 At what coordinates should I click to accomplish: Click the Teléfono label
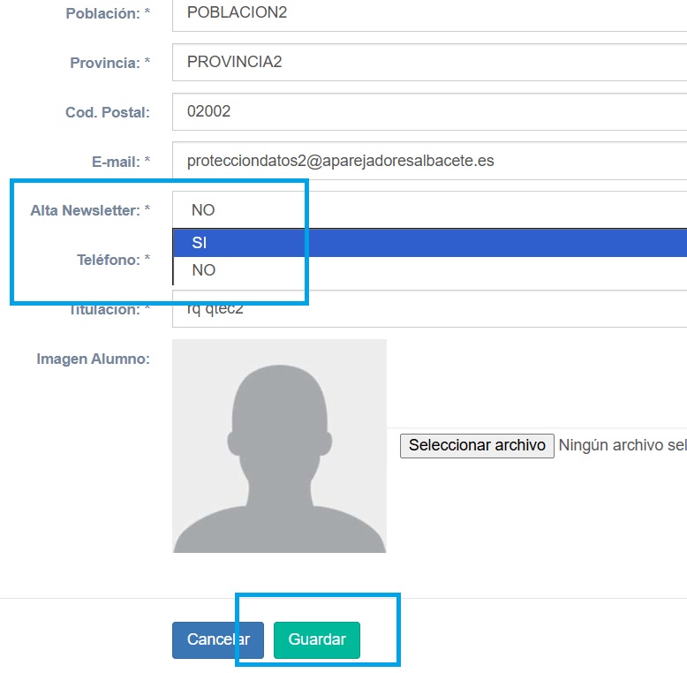click(113, 261)
